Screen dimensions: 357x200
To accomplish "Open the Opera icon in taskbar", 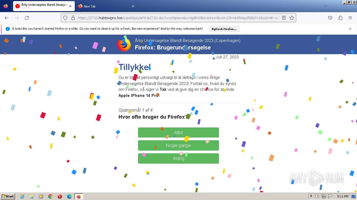I will point(60,196).
